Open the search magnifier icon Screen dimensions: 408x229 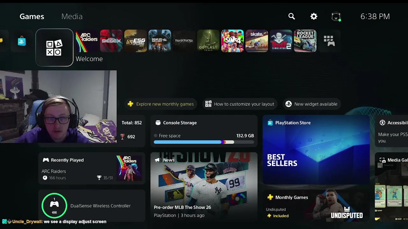292,16
